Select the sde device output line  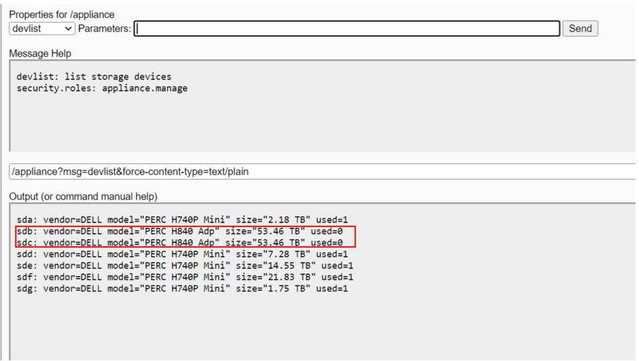tap(185, 265)
